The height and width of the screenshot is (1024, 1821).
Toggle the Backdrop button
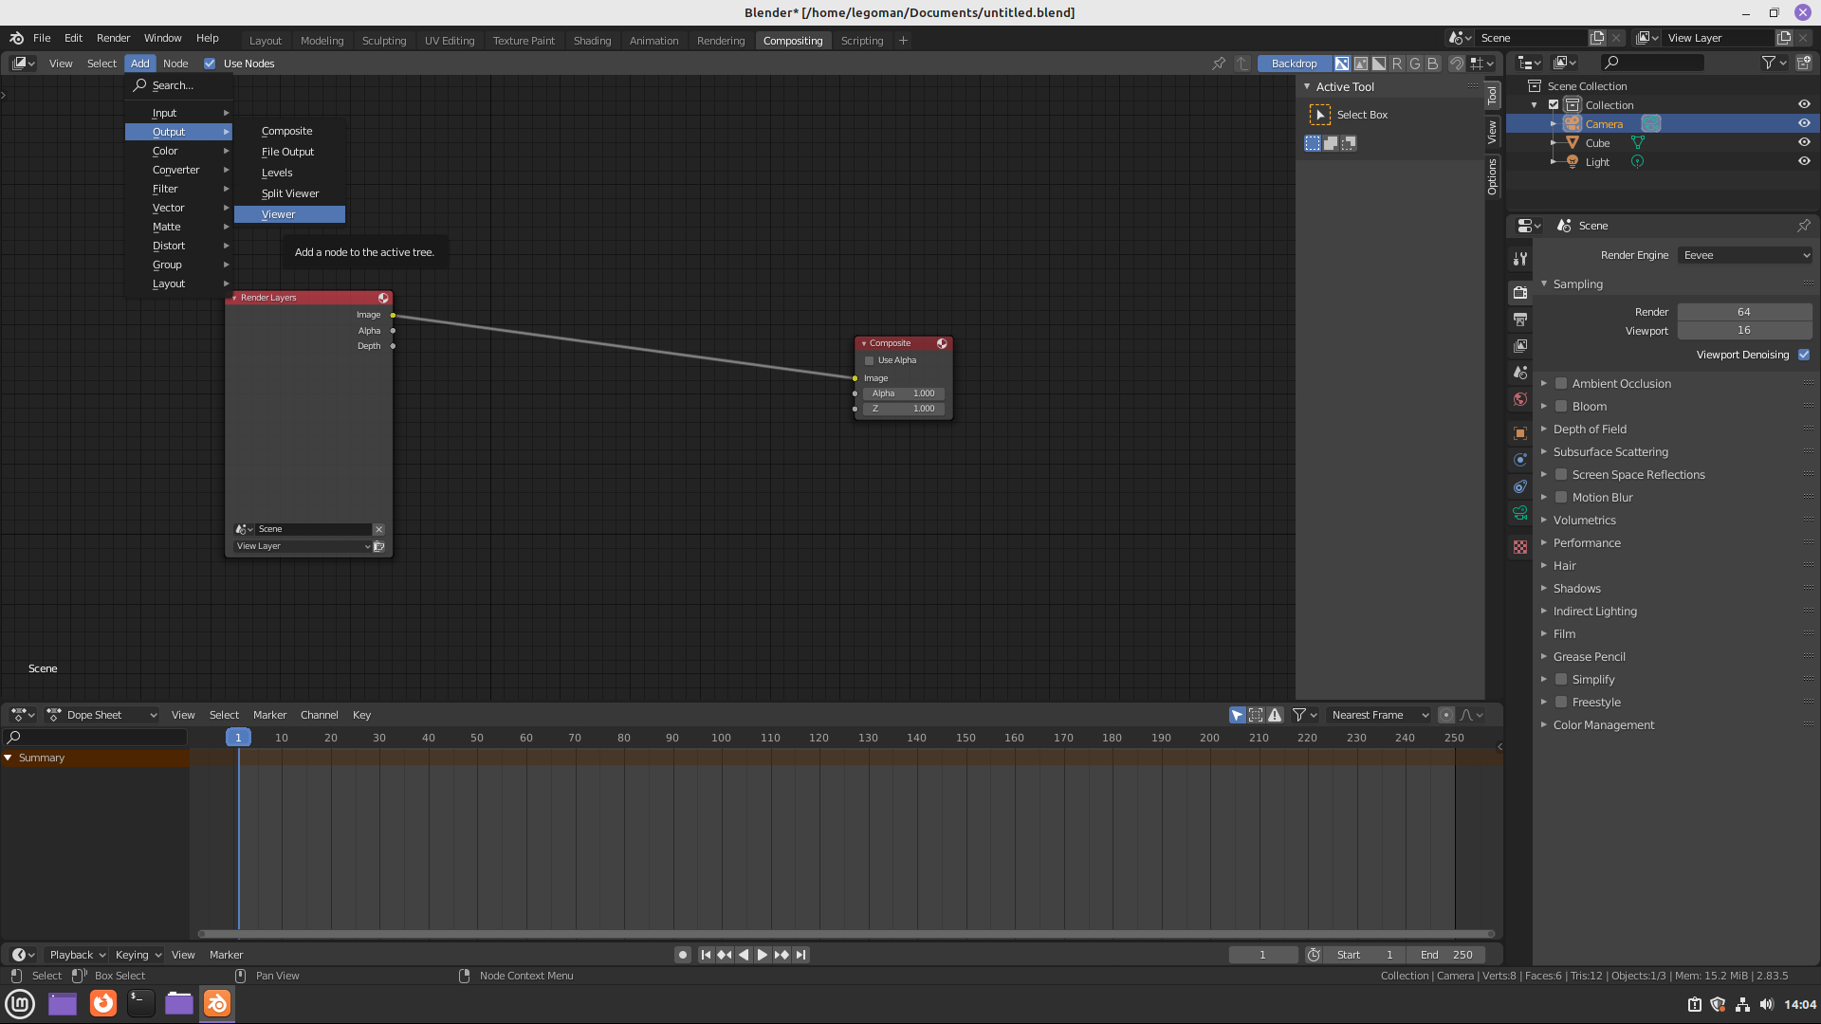tap(1294, 64)
